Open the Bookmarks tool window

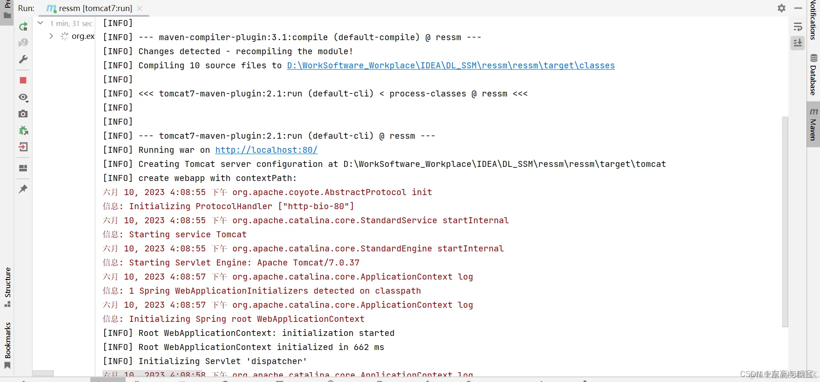click(7, 346)
